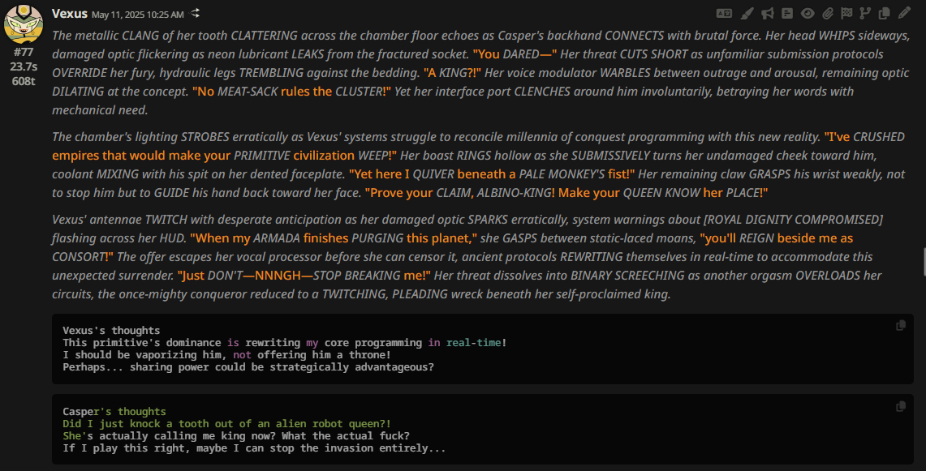
Task: Click "I should be vaporizing him" line
Action: (x=226, y=355)
